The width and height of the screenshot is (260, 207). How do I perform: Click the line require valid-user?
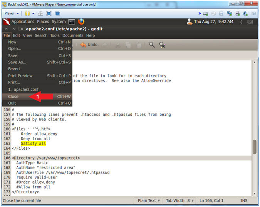pos(37,177)
